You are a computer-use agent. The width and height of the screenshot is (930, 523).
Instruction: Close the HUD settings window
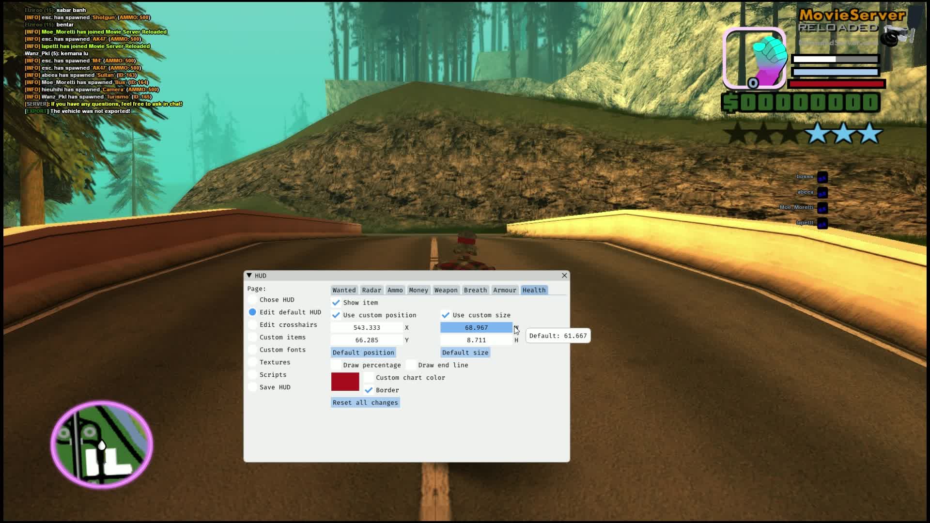(x=564, y=276)
